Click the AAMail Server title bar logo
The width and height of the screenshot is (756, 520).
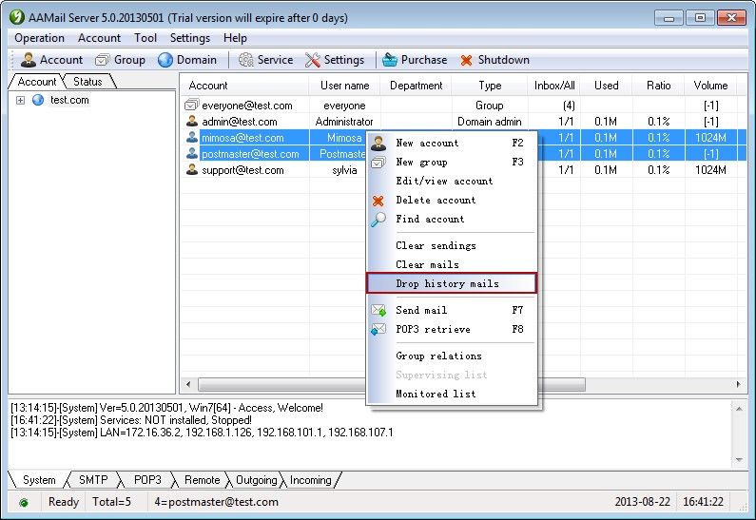[x=17, y=17]
